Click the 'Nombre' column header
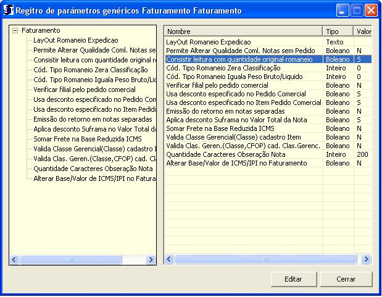The height and width of the screenshot is (297, 382). pyautogui.click(x=243, y=31)
